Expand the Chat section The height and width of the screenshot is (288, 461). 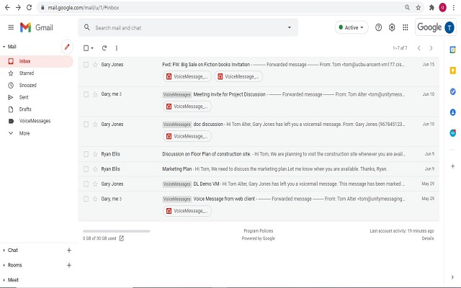point(4,250)
